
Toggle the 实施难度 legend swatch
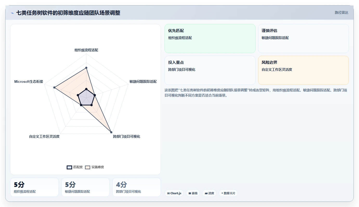point(88,167)
